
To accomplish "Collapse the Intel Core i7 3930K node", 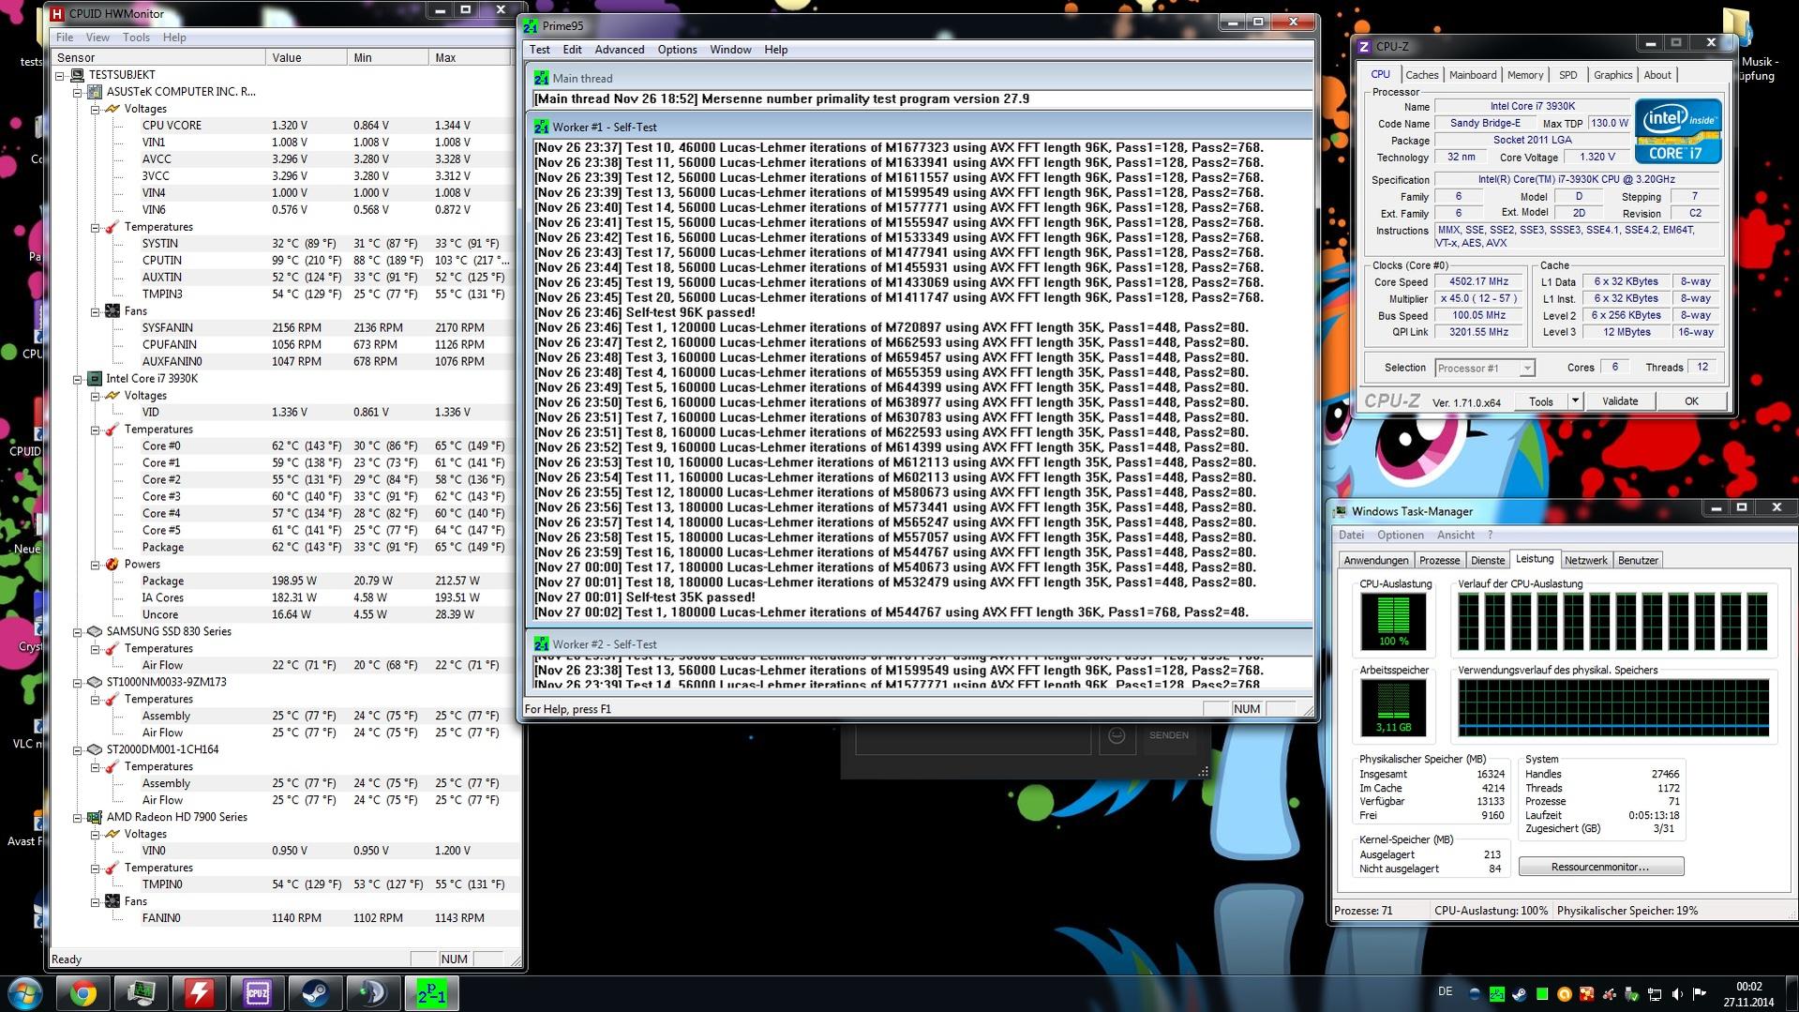I will 78,379.
